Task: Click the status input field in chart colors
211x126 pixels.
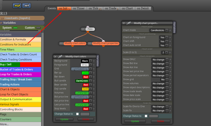Action: click(x=85, y=114)
